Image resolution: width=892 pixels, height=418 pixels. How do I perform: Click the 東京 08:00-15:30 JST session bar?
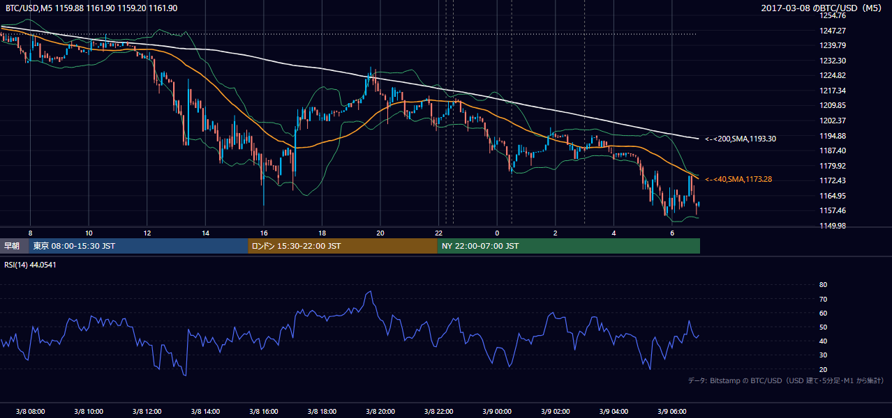(x=138, y=246)
